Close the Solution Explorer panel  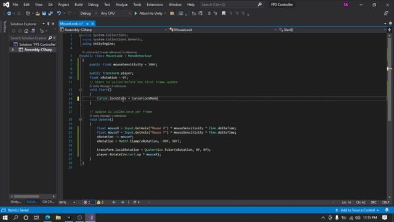pyautogui.click(x=53, y=23)
